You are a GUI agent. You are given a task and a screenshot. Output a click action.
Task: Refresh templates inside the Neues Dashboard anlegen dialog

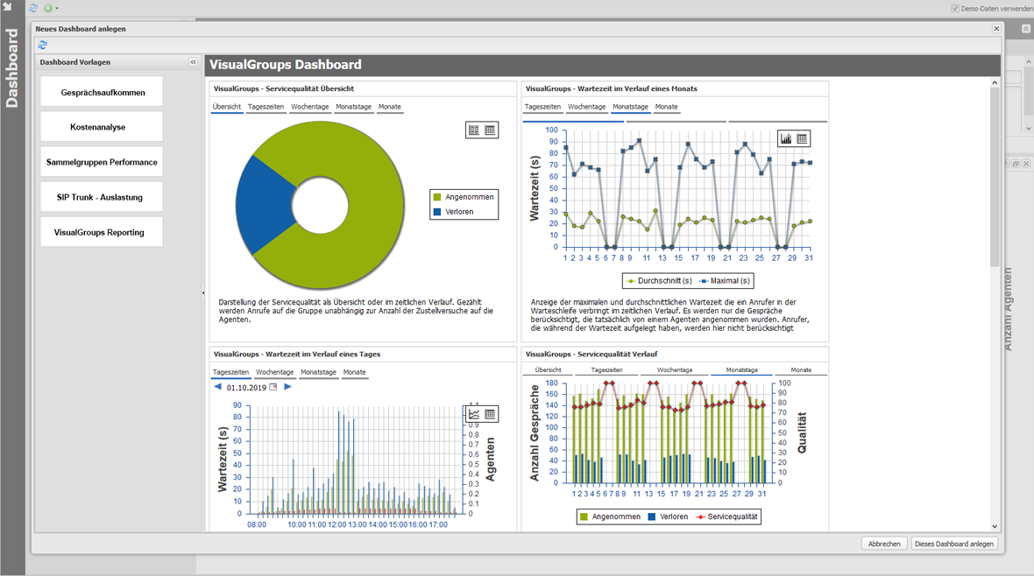43,45
